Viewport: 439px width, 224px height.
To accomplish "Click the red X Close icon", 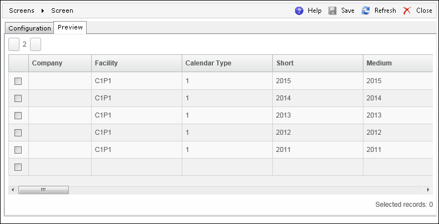I will point(407,11).
